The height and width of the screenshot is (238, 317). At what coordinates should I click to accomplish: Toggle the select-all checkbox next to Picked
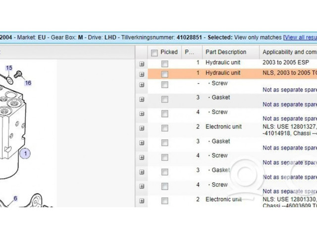(x=155, y=53)
